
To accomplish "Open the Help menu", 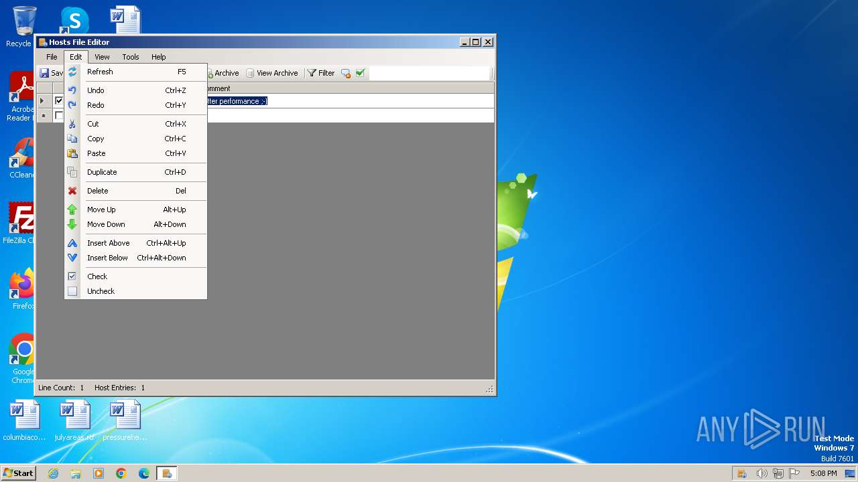I will click(159, 57).
